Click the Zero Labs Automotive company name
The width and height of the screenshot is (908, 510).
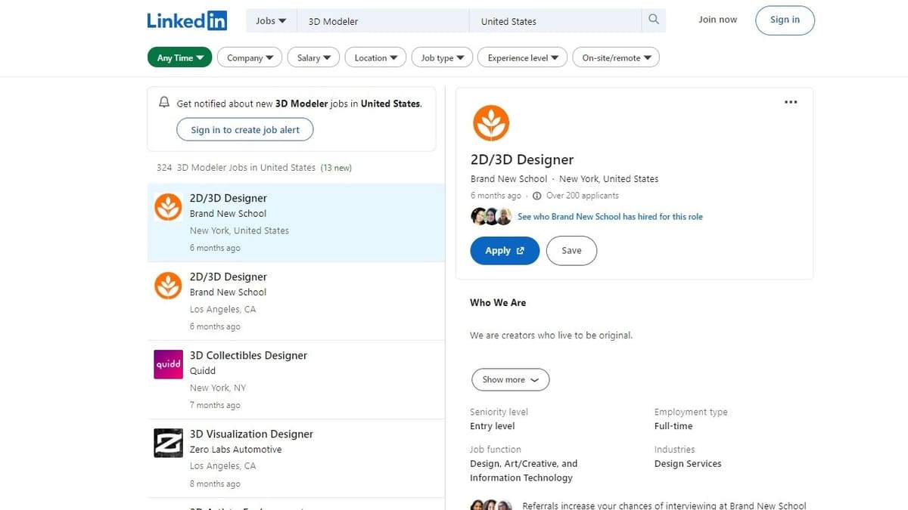[x=235, y=450]
